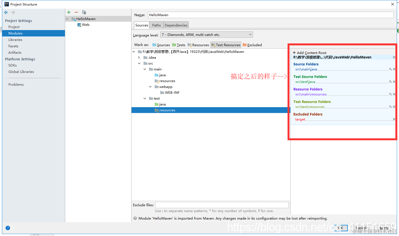Screen dimensions: 399x236
Task: Click the OK button
Action: [341, 228]
